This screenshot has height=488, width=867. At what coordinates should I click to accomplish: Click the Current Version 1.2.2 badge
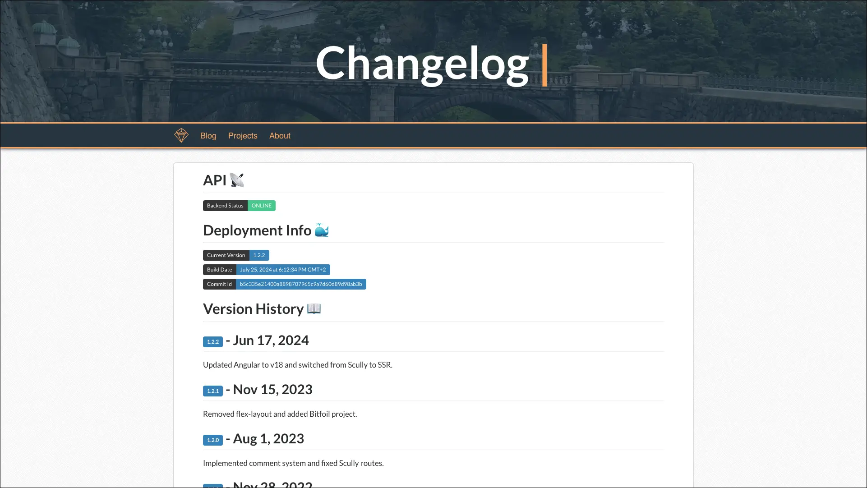point(259,255)
